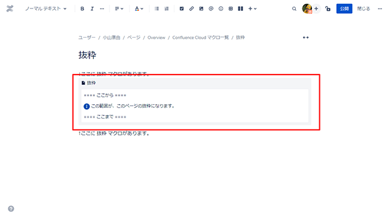This screenshot has width=387, height=221.
Task: Insert an image or file
Action: tap(201, 8)
